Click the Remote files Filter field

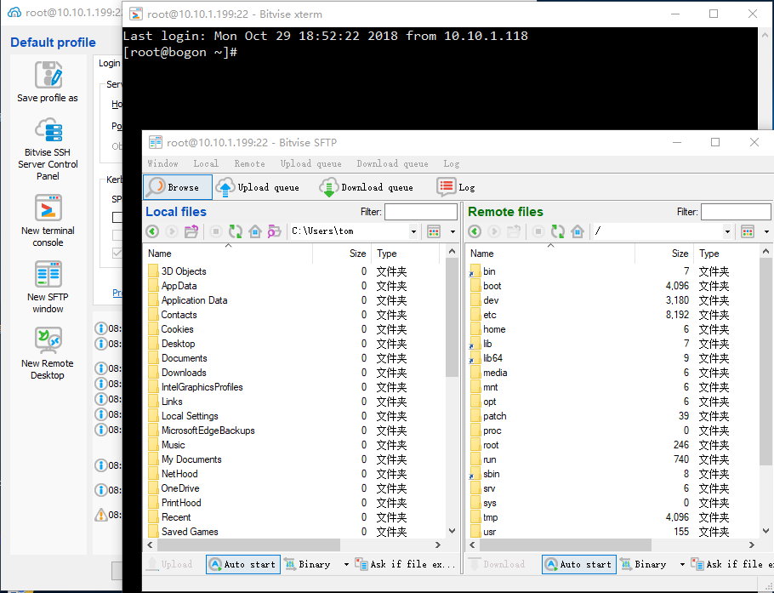pos(736,212)
